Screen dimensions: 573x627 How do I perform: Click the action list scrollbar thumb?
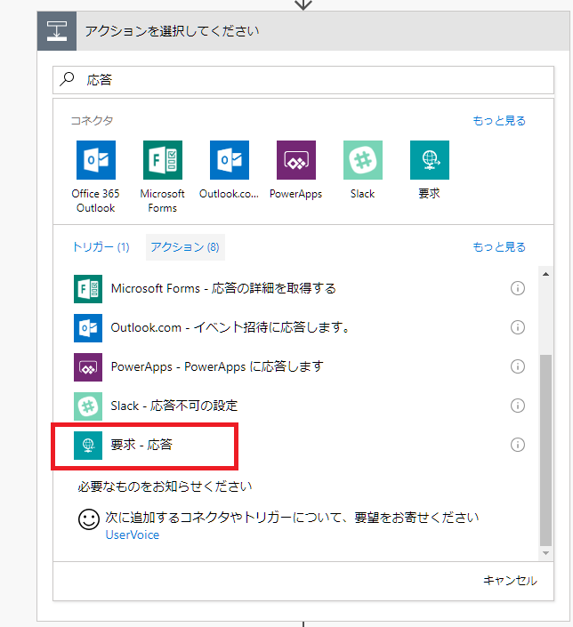(x=545, y=450)
